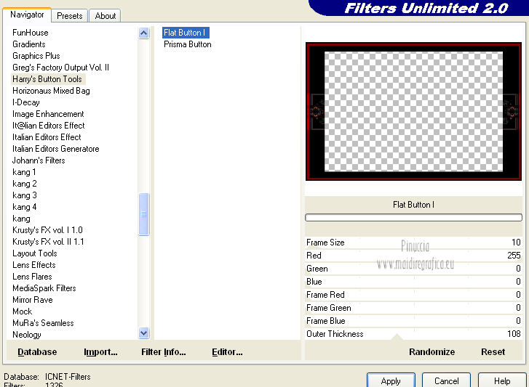Image resolution: width=529 pixels, height=387 pixels.
Task: Select MediaSpark Filters category
Action: point(44,288)
